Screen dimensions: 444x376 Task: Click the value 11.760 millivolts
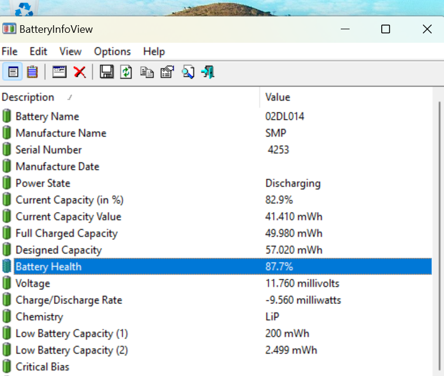pos(303,283)
